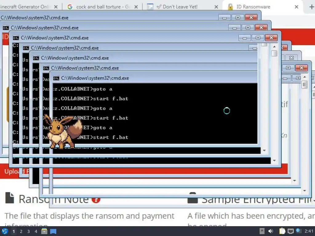Maximize the second cmd window from the back
This screenshot has height=236, width=315.
pos(248,27)
